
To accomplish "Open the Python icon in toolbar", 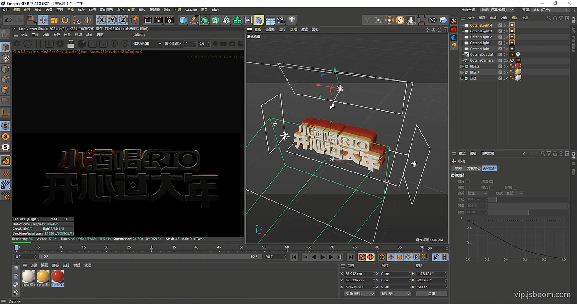I will pos(443,20).
